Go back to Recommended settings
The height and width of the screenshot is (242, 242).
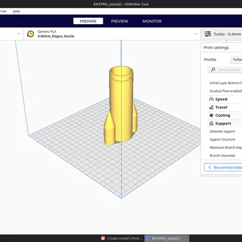pyautogui.click(x=223, y=168)
